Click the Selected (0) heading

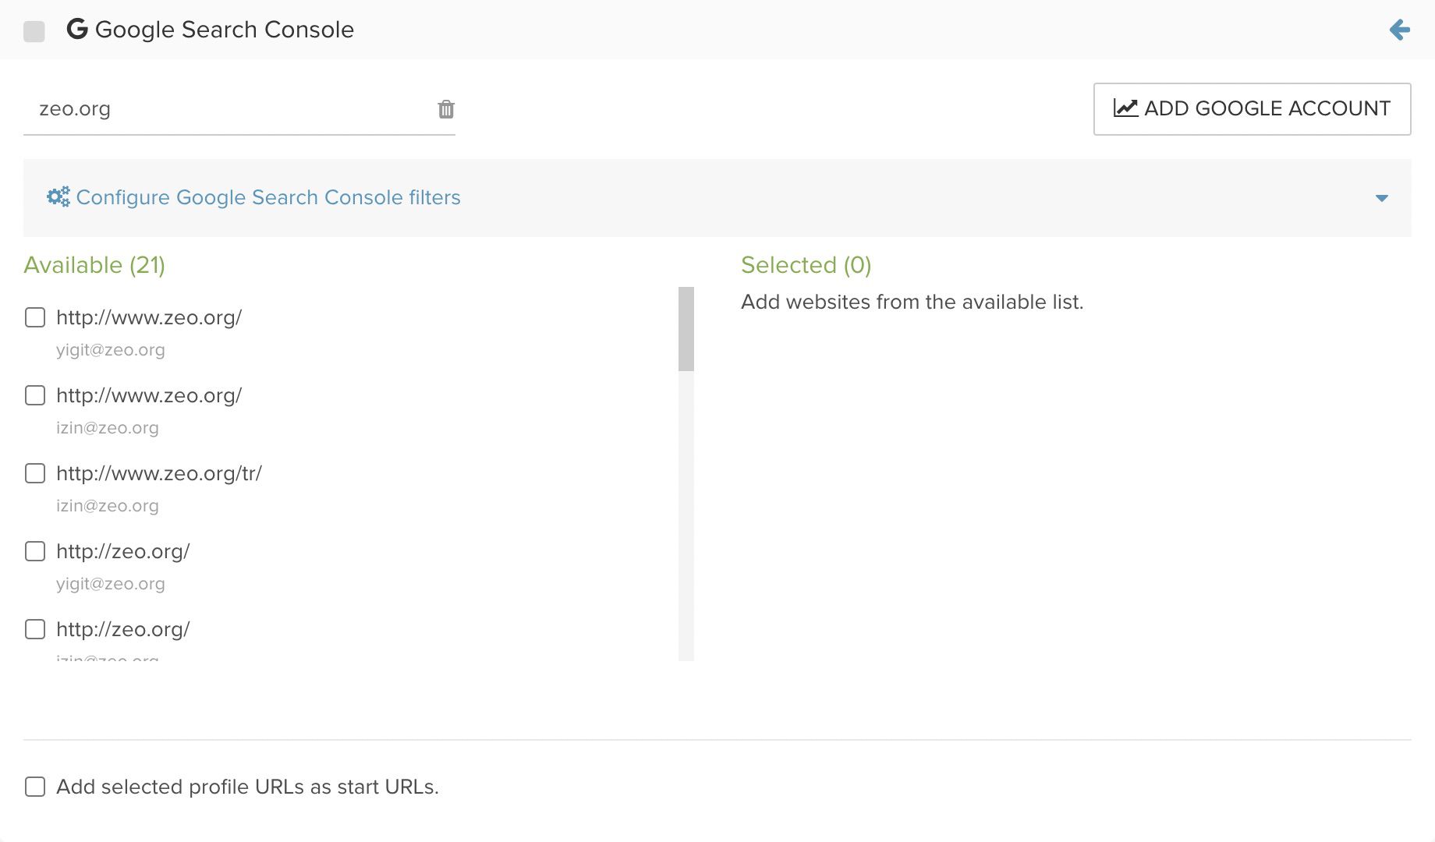(806, 265)
